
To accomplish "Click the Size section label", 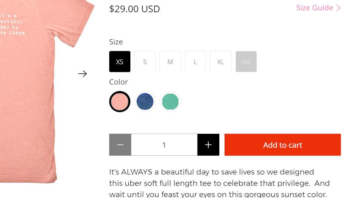I will click(x=116, y=42).
